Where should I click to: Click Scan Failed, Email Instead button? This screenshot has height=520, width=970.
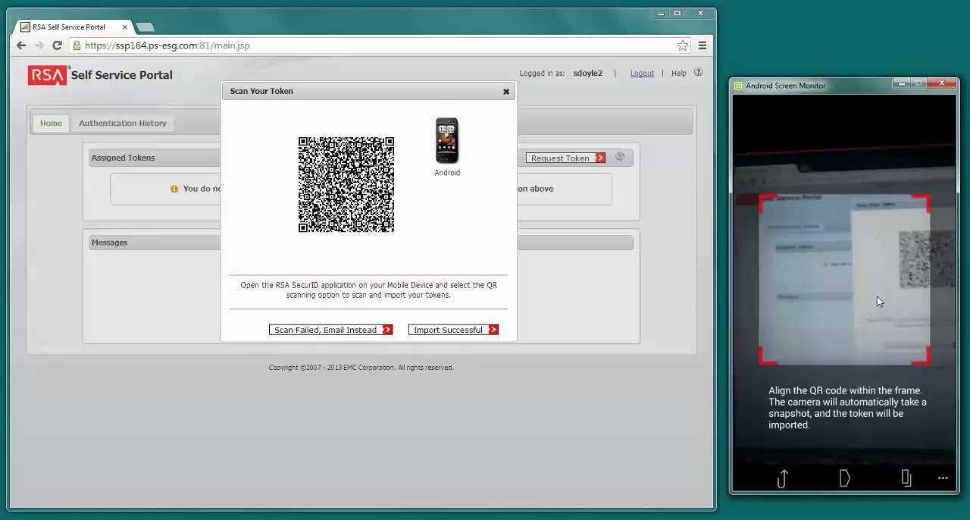331,330
